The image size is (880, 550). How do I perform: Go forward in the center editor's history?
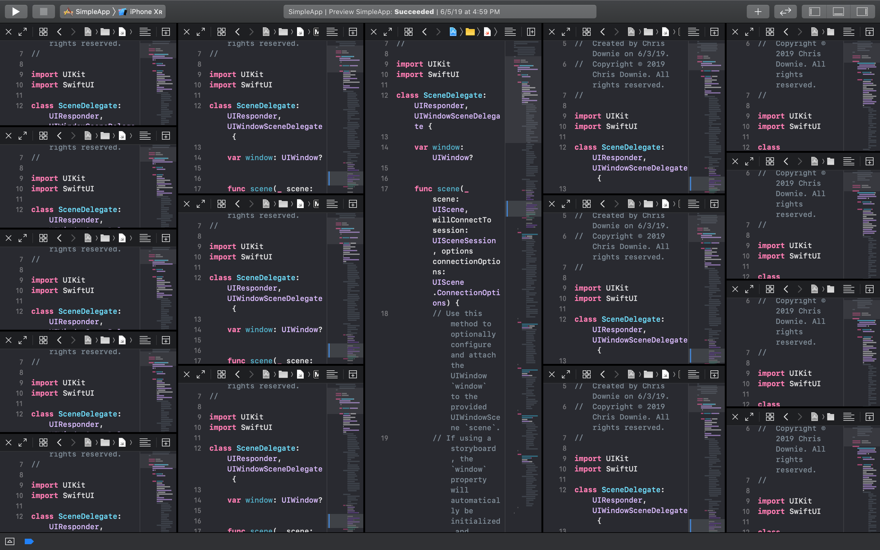(438, 32)
